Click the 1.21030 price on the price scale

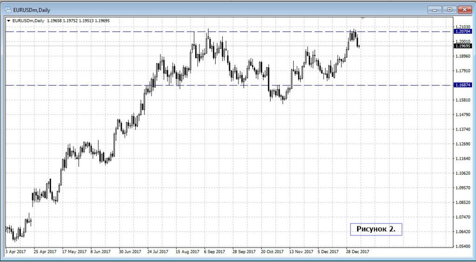pos(463,26)
